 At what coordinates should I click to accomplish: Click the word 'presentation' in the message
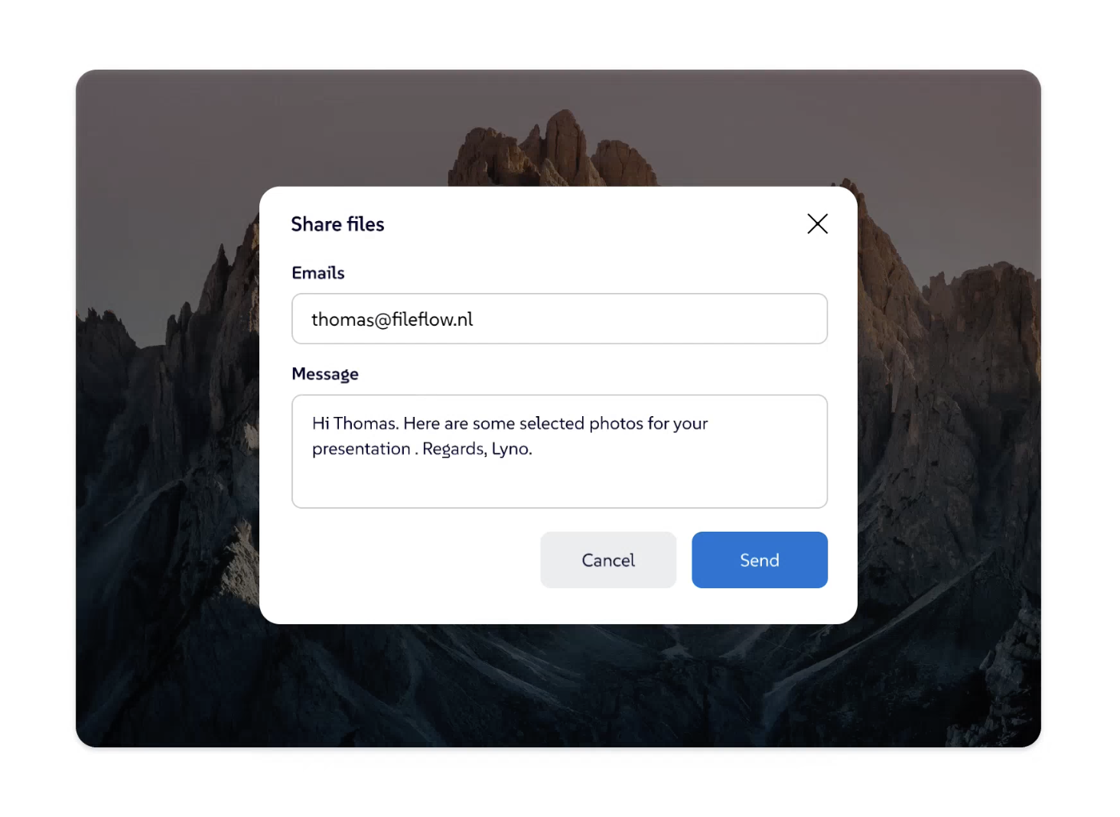click(x=361, y=449)
